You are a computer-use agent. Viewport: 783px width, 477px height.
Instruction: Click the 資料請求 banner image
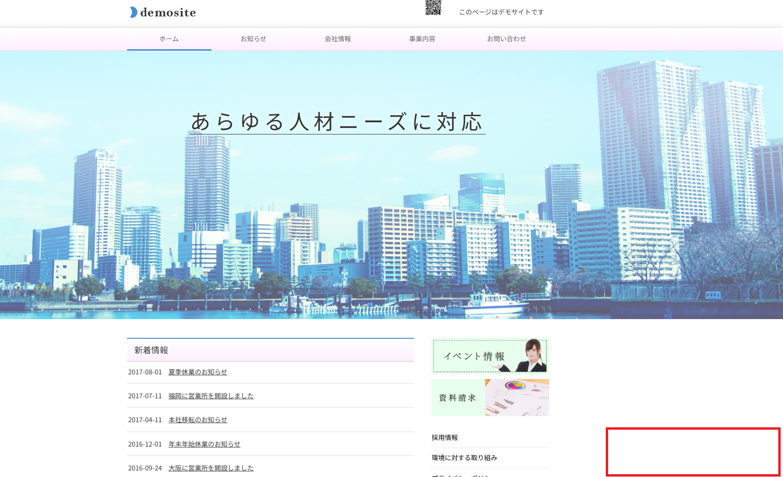click(489, 398)
